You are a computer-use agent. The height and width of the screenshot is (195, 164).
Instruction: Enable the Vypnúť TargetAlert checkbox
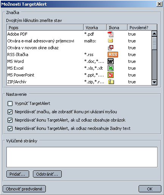coord(10,103)
